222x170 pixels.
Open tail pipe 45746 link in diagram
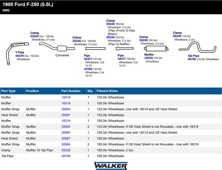(x=192, y=59)
